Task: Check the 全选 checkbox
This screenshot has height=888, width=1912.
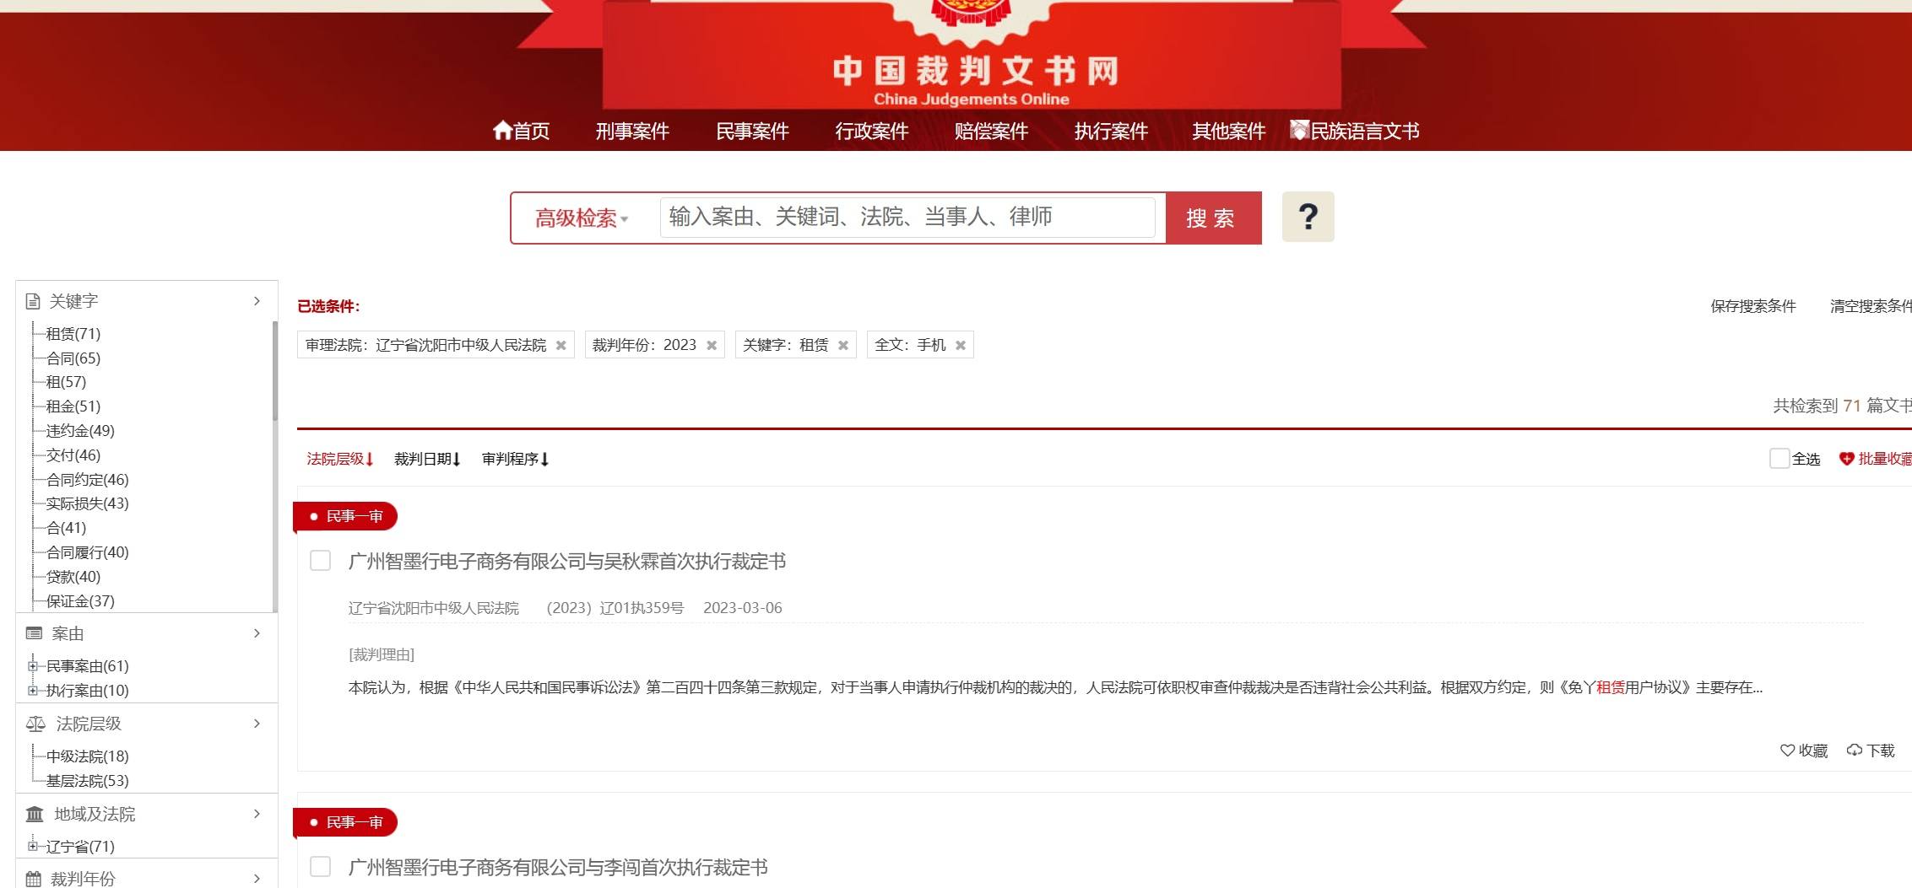Action: pos(1779,458)
